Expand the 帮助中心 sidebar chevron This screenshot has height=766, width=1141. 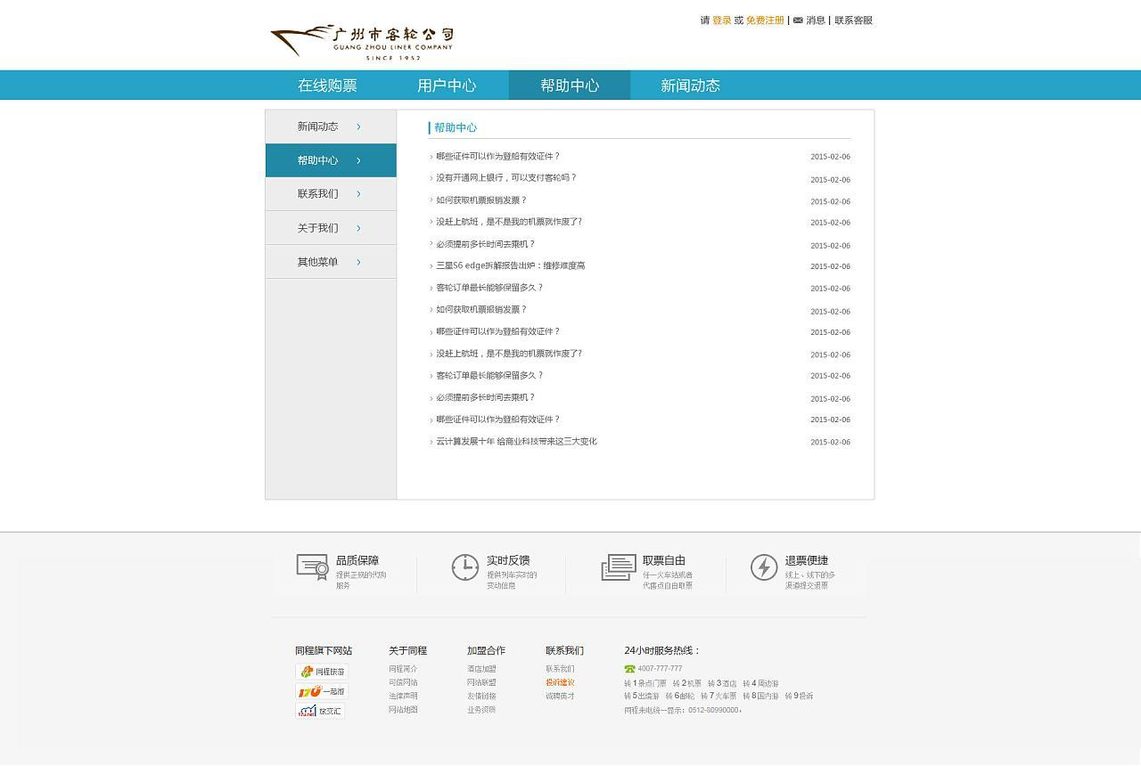(x=358, y=160)
